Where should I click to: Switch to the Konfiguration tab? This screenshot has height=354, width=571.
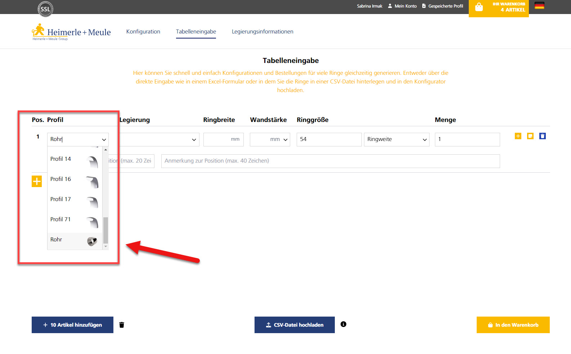[143, 32]
